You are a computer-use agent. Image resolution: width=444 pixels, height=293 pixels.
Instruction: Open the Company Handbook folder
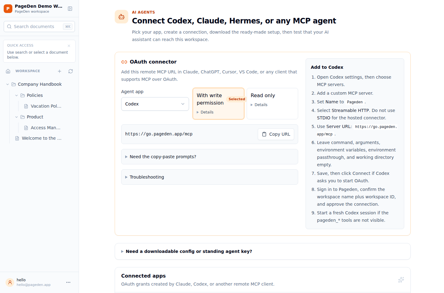click(x=39, y=84)
